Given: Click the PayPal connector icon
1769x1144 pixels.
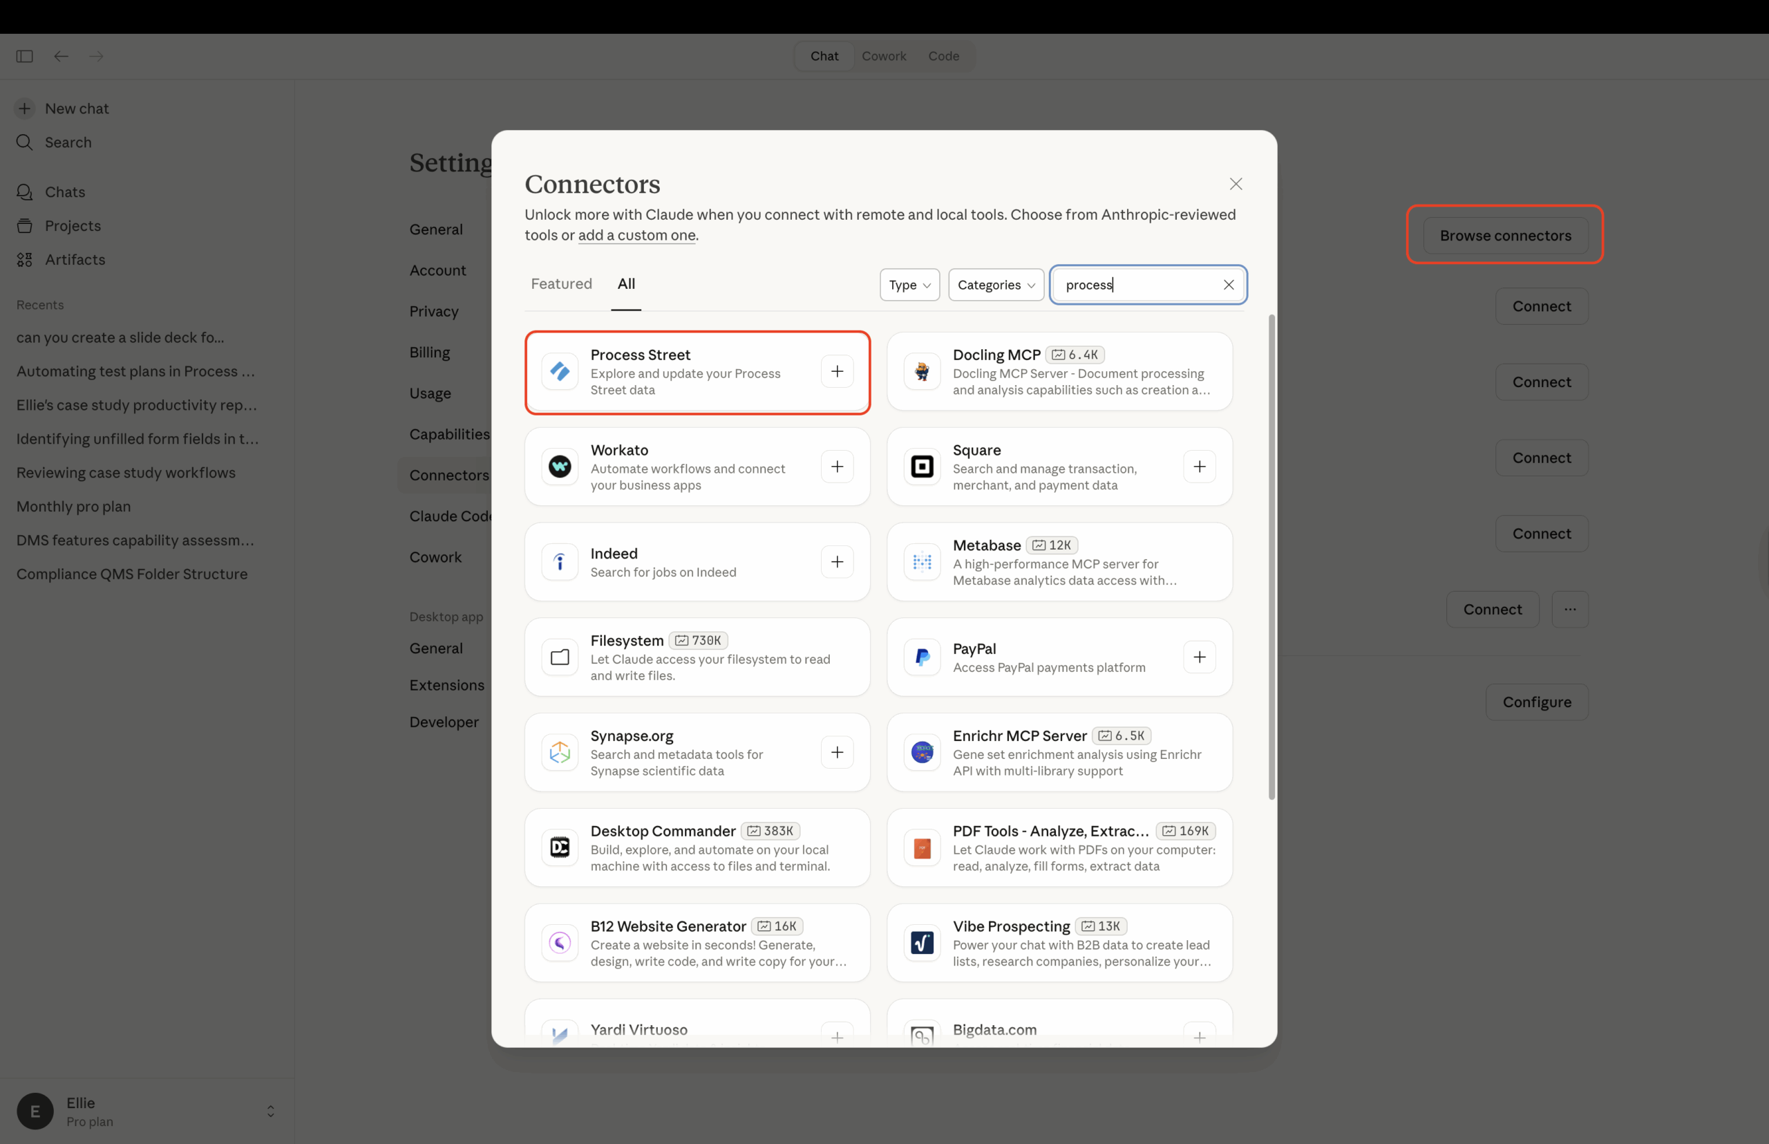Looking at the screenshot, I should 922,657.
